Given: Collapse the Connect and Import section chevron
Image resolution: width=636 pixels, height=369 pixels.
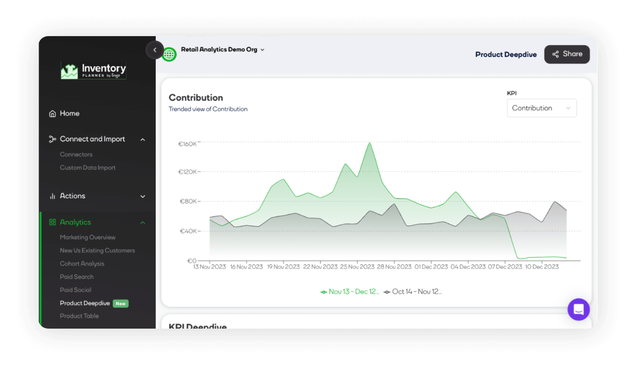Looking at the screenshot, I should tap(143, 140).
